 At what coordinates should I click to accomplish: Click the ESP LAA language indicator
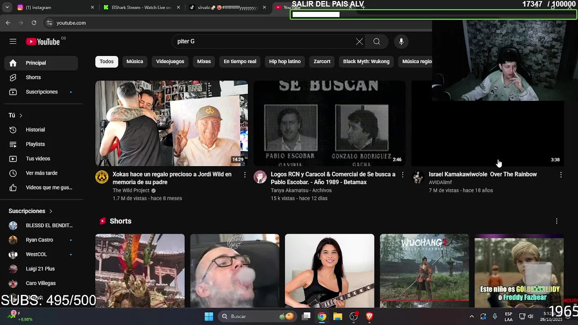(508, 316)
